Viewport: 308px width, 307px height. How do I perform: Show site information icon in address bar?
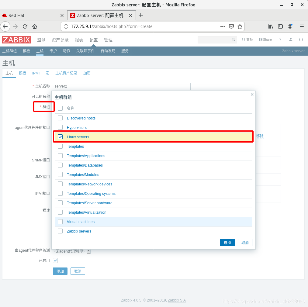(66, 26)
